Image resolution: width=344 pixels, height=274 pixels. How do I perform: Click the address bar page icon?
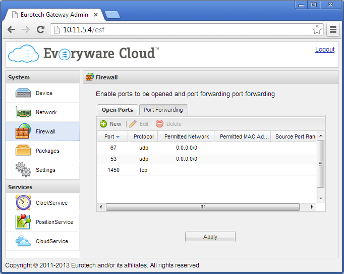(56, 29)
